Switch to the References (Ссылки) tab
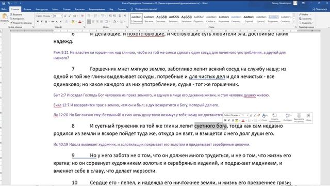Viewport: 330px width, 186px height. coord(67,9)
